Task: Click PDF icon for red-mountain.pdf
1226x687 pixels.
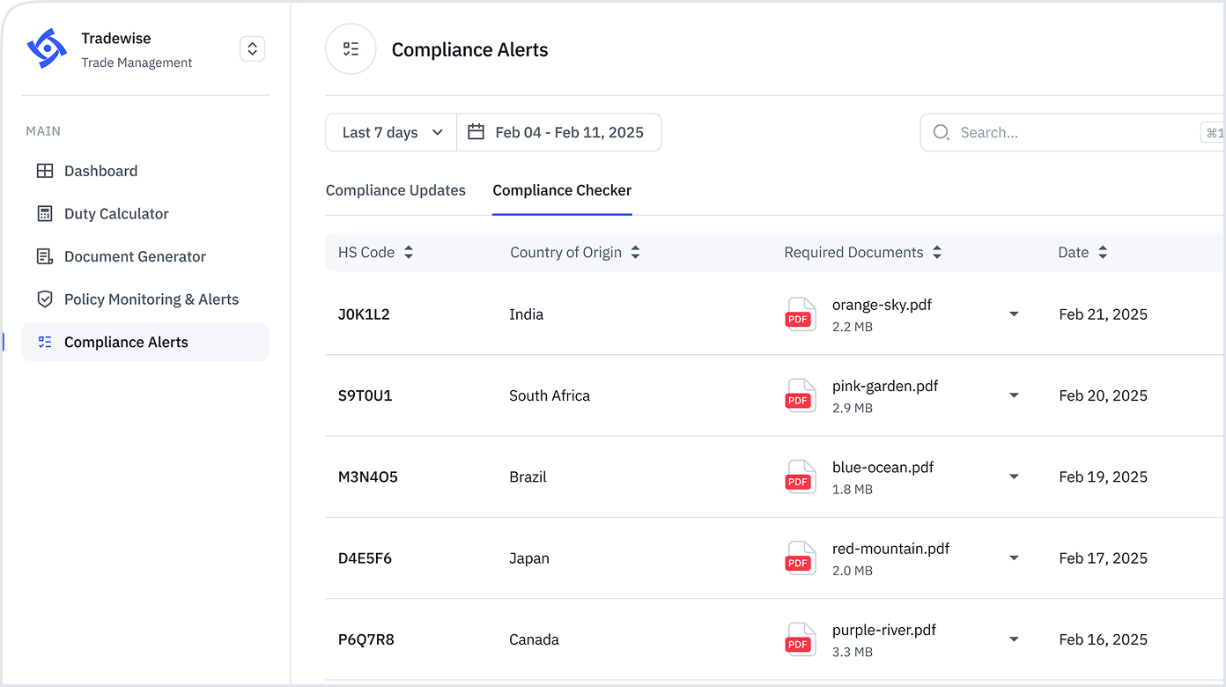Action: click(800, 558)
